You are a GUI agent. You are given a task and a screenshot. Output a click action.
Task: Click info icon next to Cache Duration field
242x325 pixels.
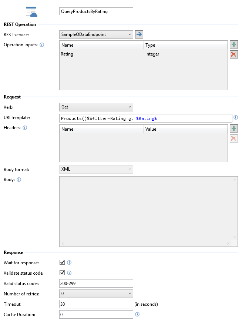click(137, 314)
